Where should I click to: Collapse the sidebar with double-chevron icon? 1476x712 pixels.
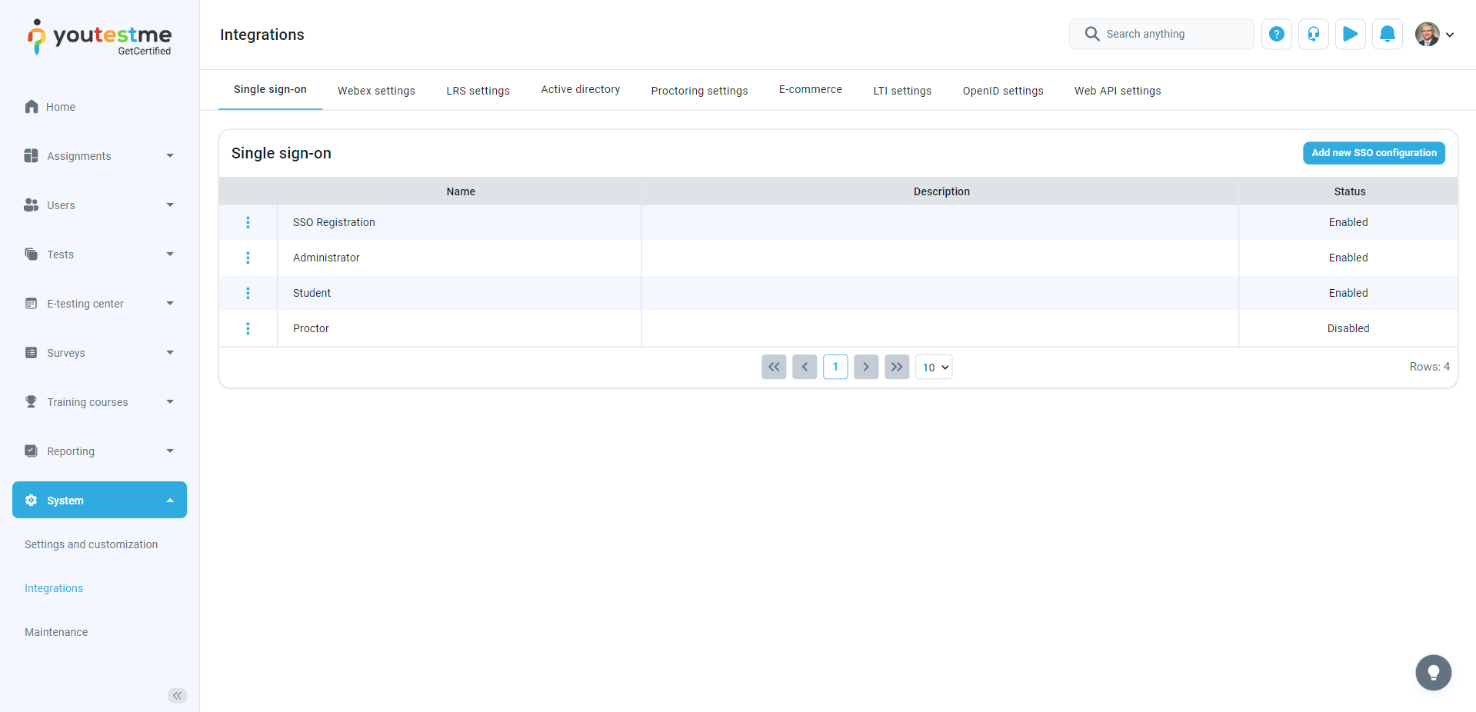[177, 696]
